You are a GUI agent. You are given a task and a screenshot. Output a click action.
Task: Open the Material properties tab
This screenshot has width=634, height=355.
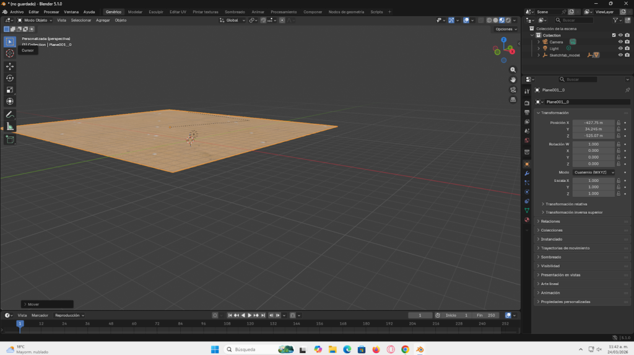[527, 220]
